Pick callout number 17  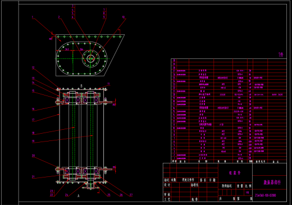(33, 120)
